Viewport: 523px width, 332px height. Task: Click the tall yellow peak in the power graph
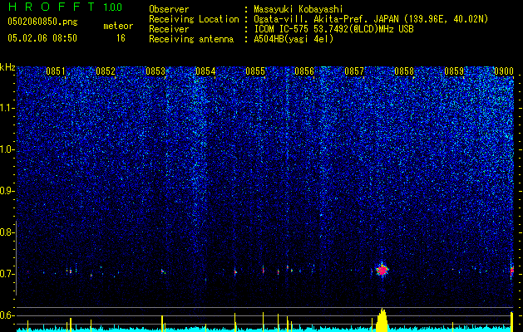click(x=382, y=320)
